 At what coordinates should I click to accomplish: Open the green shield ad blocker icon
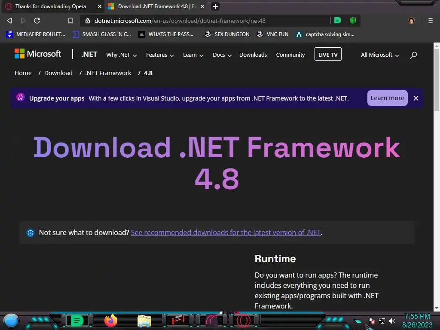click(x=353, y=20)
